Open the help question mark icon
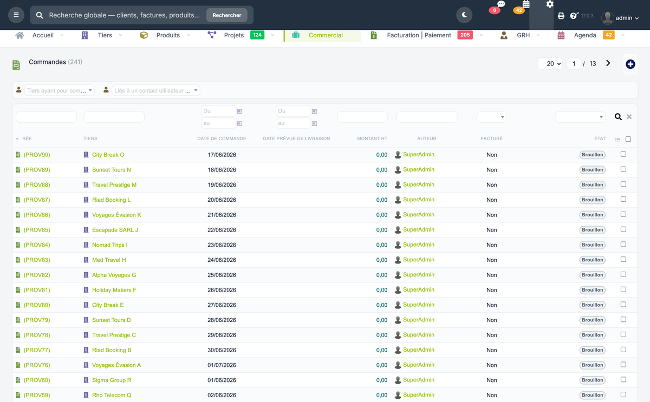 click(574, 16)
